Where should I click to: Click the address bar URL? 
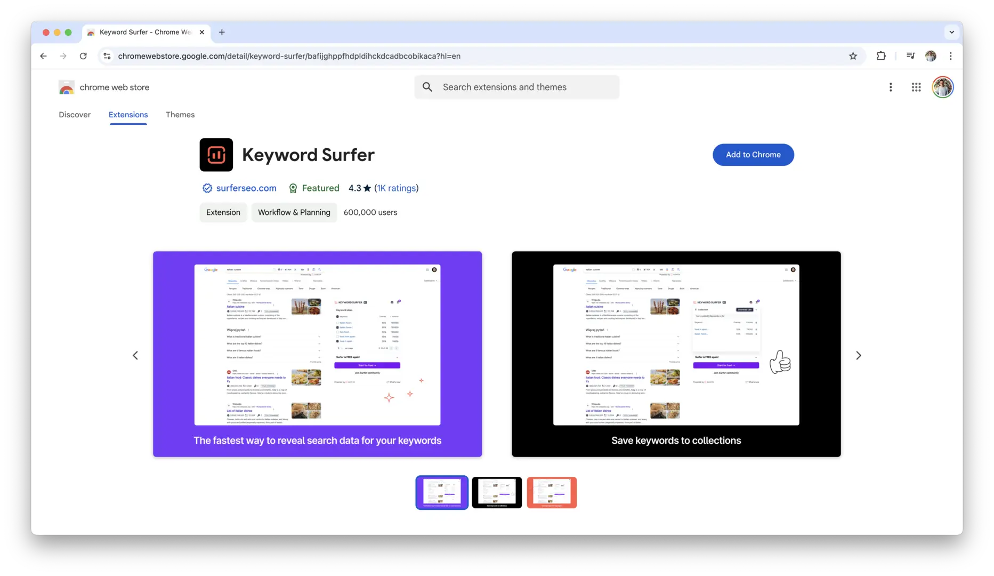(x=289, y=56)
